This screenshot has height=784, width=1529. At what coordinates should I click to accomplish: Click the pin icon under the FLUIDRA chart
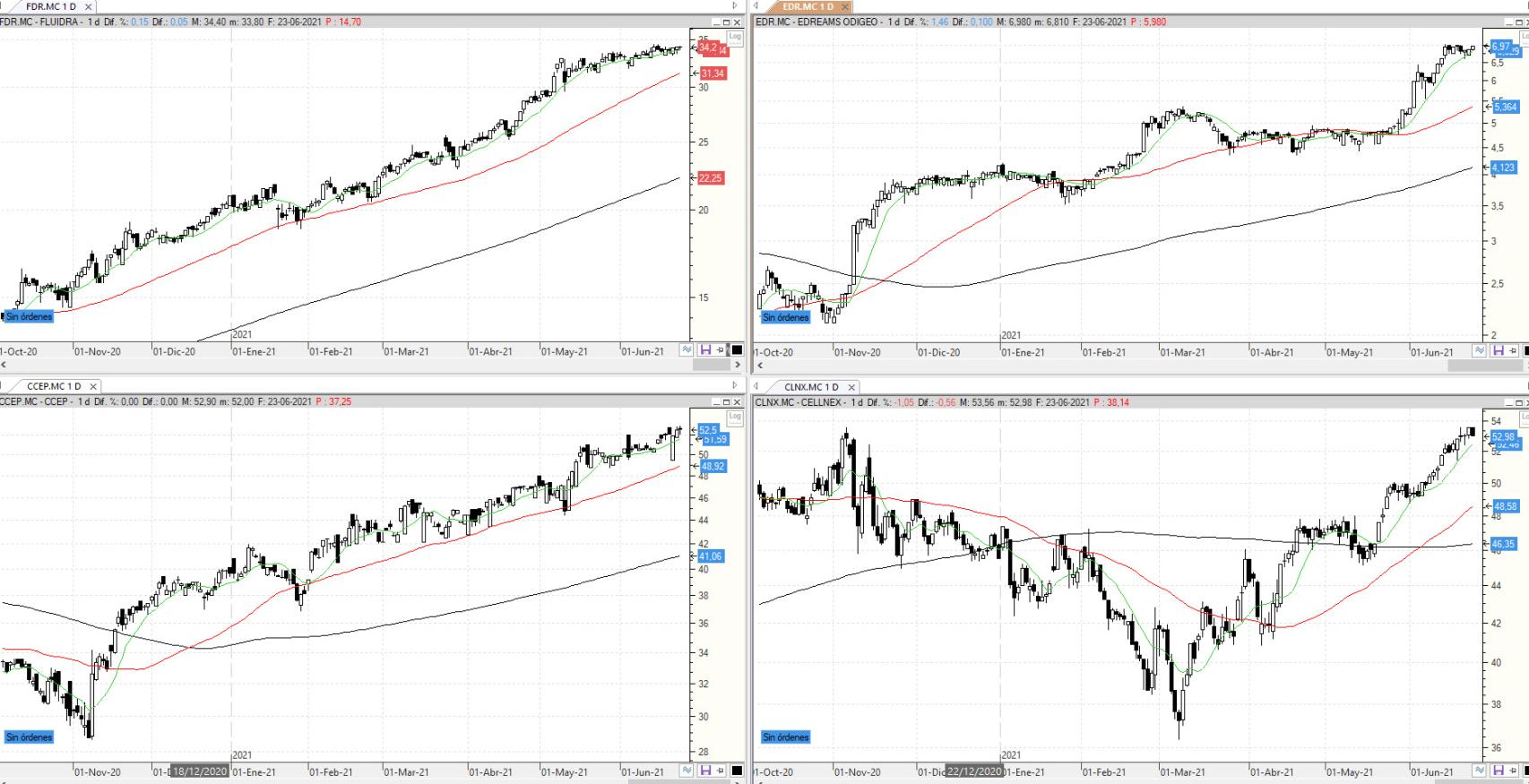pos(721,350)
